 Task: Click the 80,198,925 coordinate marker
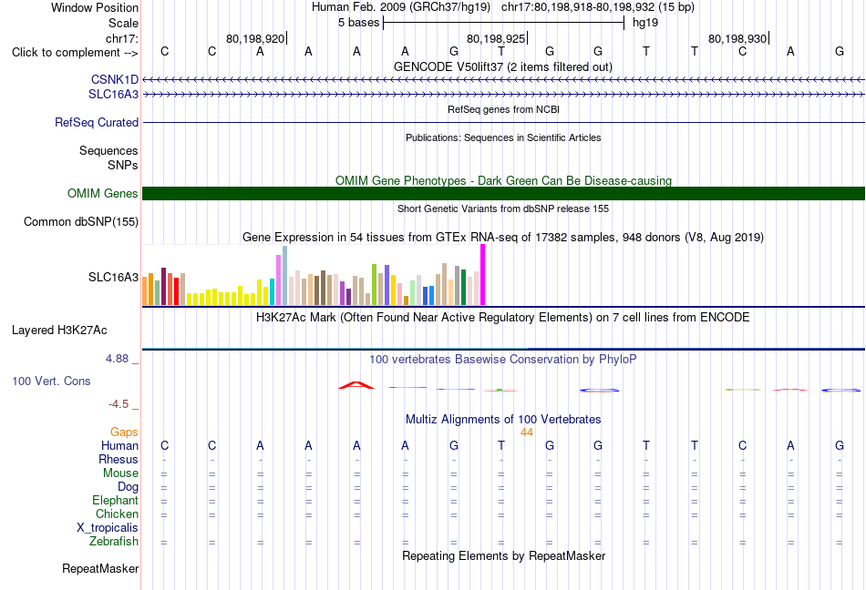[x=496, y=38]
